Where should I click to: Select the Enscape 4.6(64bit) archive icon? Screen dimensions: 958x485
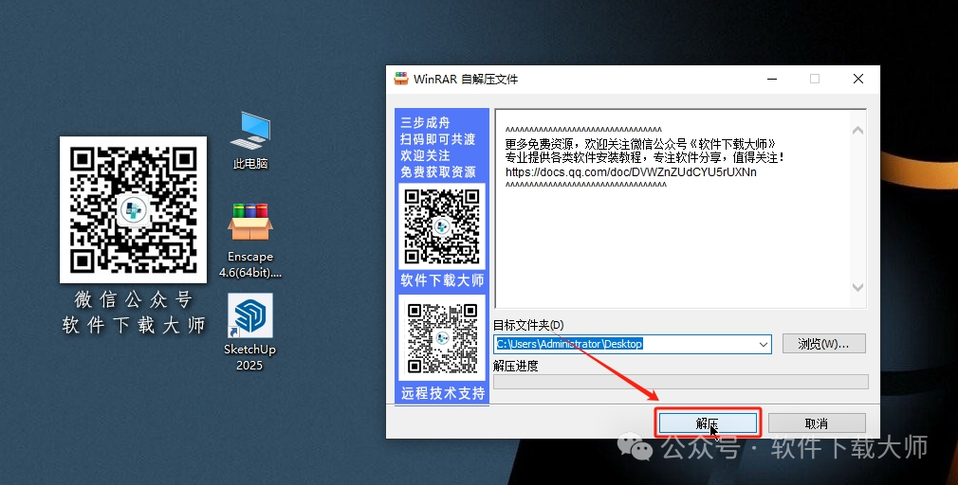(249, 240)
